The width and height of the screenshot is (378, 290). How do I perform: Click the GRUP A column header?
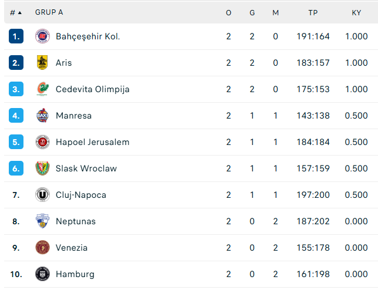[x=49, y=12]
